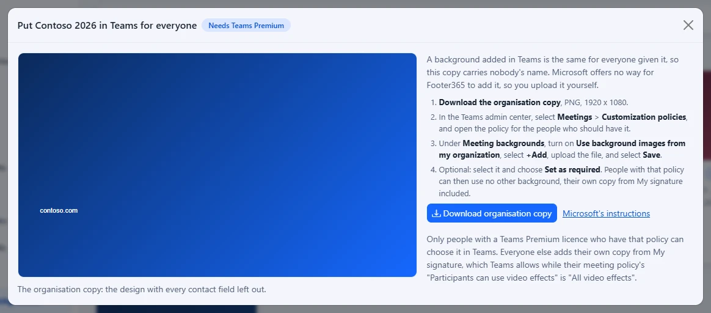Click the bold Set as required text
This screenshot has height=313, width=711.
(x=572, y=170)
